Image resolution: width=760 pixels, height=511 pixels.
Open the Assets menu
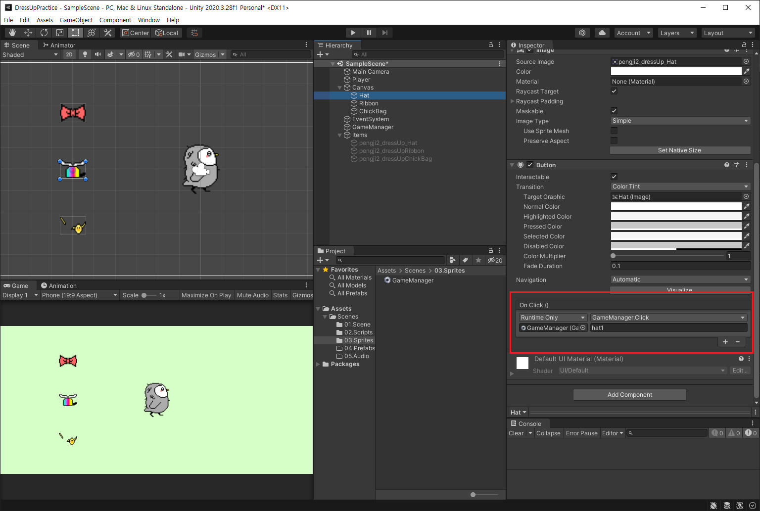click(x=45, y=20)
